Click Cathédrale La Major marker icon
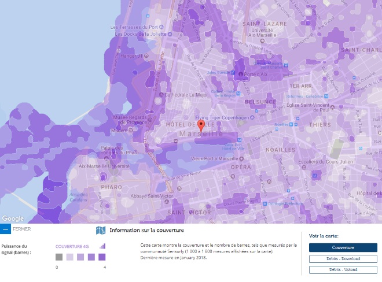 click(x=161, y=94)
